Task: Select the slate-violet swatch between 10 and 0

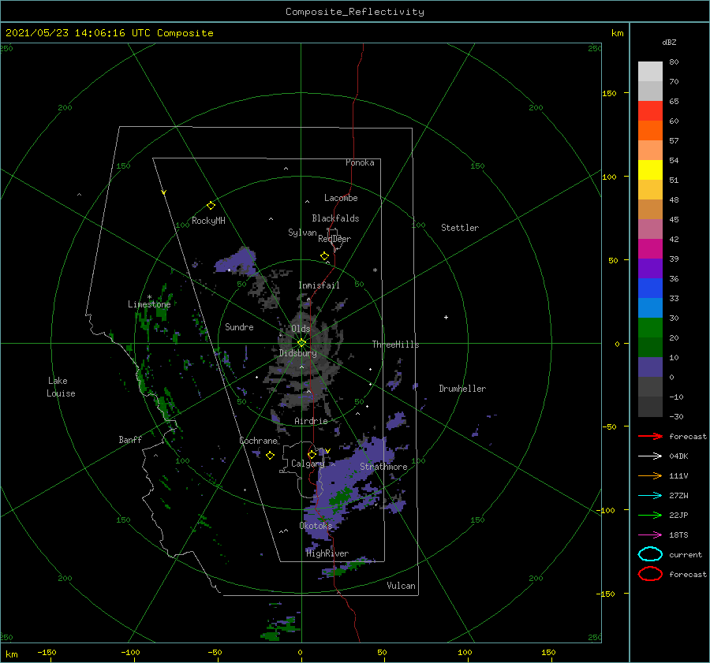Action: click(650, 367)
